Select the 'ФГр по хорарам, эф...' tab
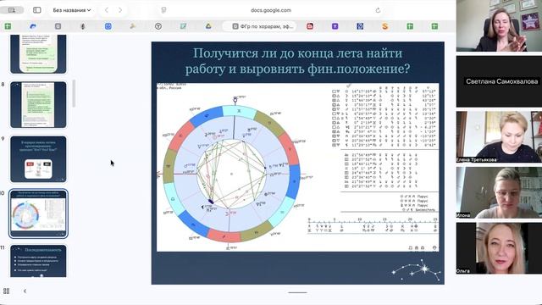This screenshot has width=542, height=305. coord(259,26)
